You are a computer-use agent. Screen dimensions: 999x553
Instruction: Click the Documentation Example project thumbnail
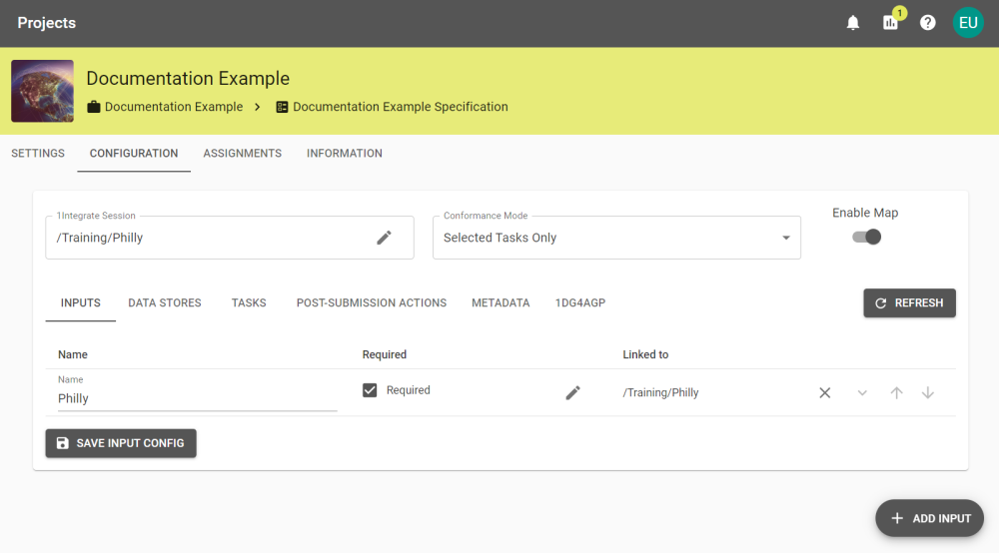(x=42, y=91)
